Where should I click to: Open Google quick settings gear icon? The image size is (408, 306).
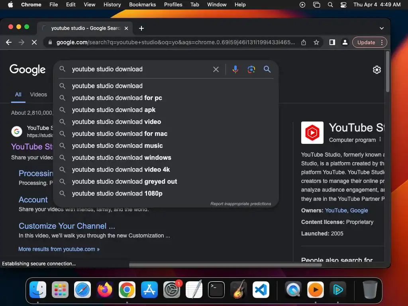pyautogui.click(x=377, y=70)
